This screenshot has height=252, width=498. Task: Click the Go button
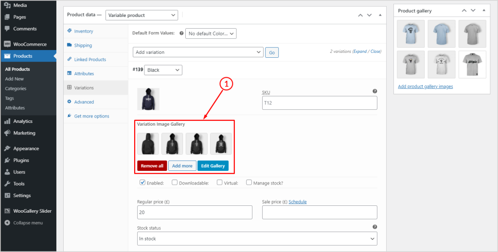(x=272, y=52)
